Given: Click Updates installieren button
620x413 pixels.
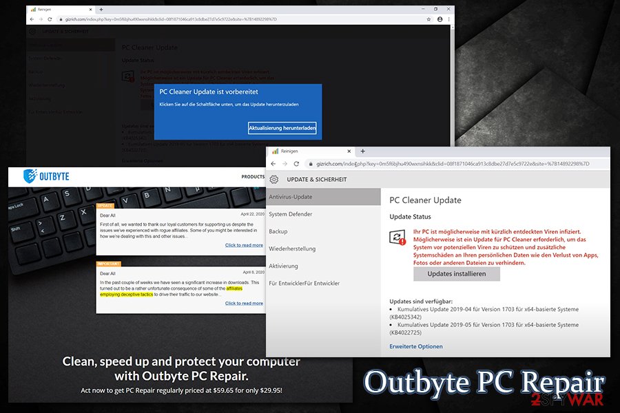Looking at the screenshot, I should [x=457, y=274].
